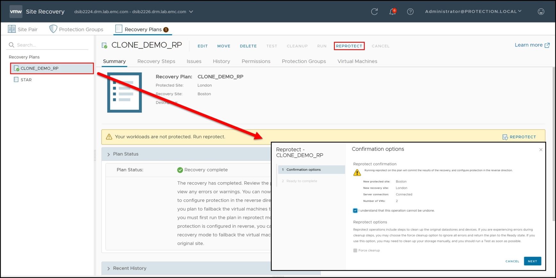556x278 pixels.
Task: Click the large recovery plan illustration
Action: [125, 93]
